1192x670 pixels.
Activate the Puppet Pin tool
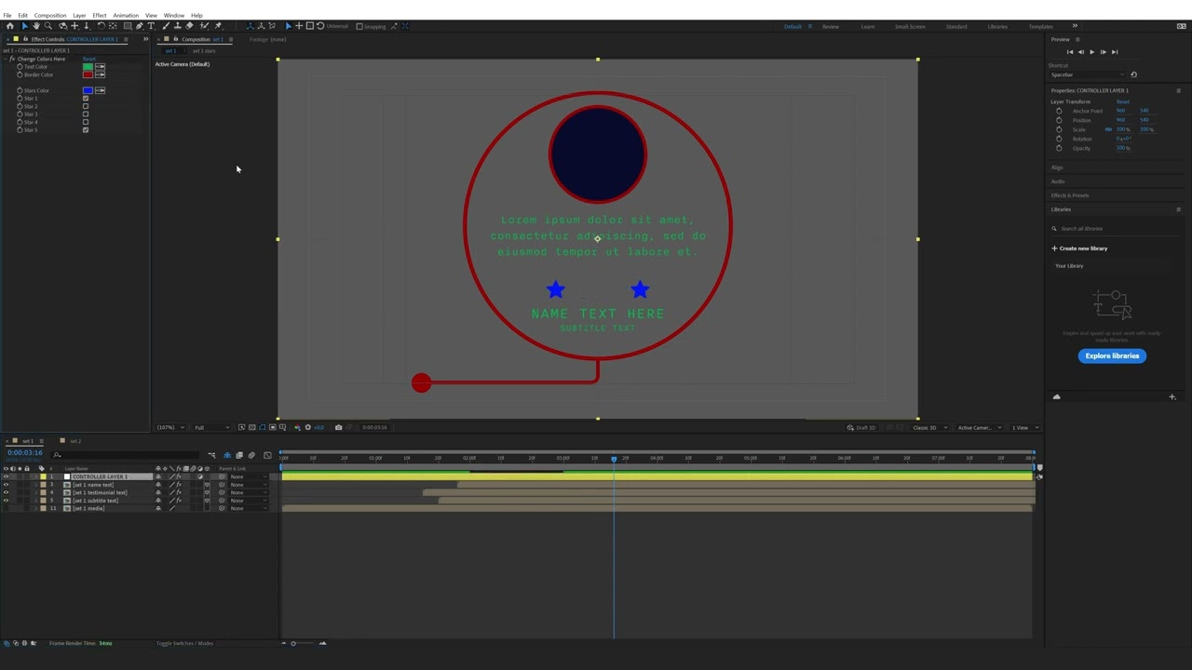pos(218,26)
